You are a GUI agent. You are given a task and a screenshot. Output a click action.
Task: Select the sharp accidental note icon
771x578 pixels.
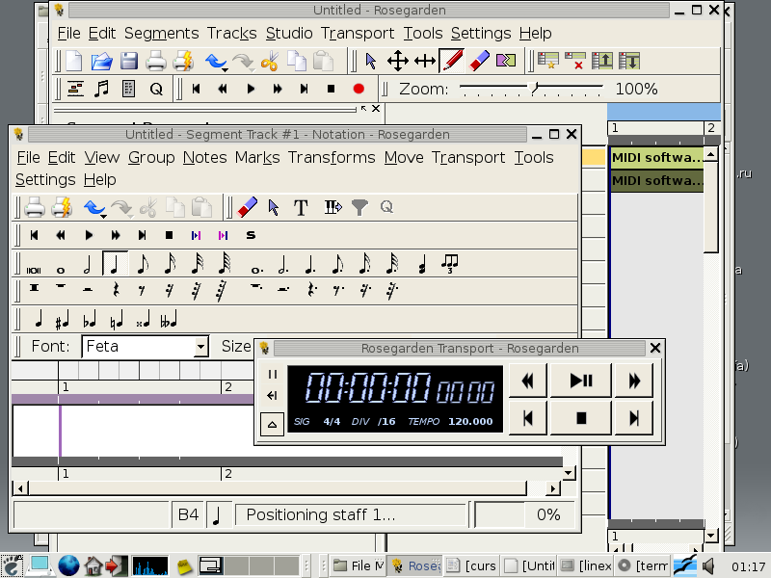point(62,321)
